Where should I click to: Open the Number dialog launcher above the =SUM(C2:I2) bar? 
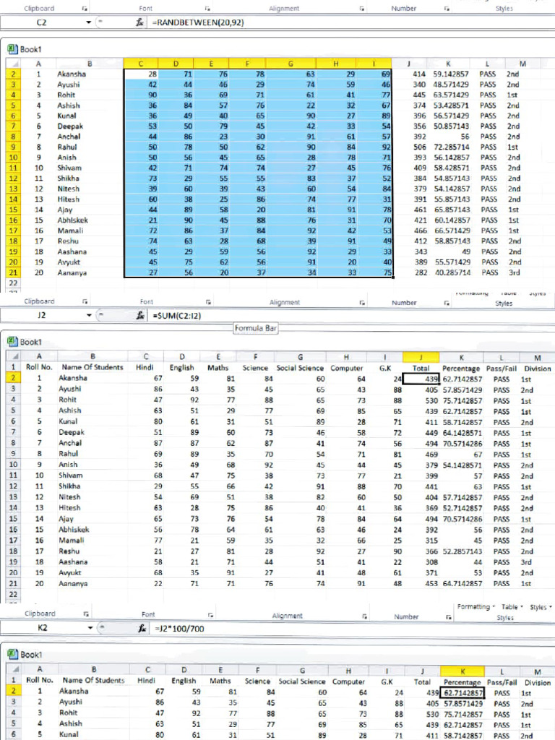447,303
